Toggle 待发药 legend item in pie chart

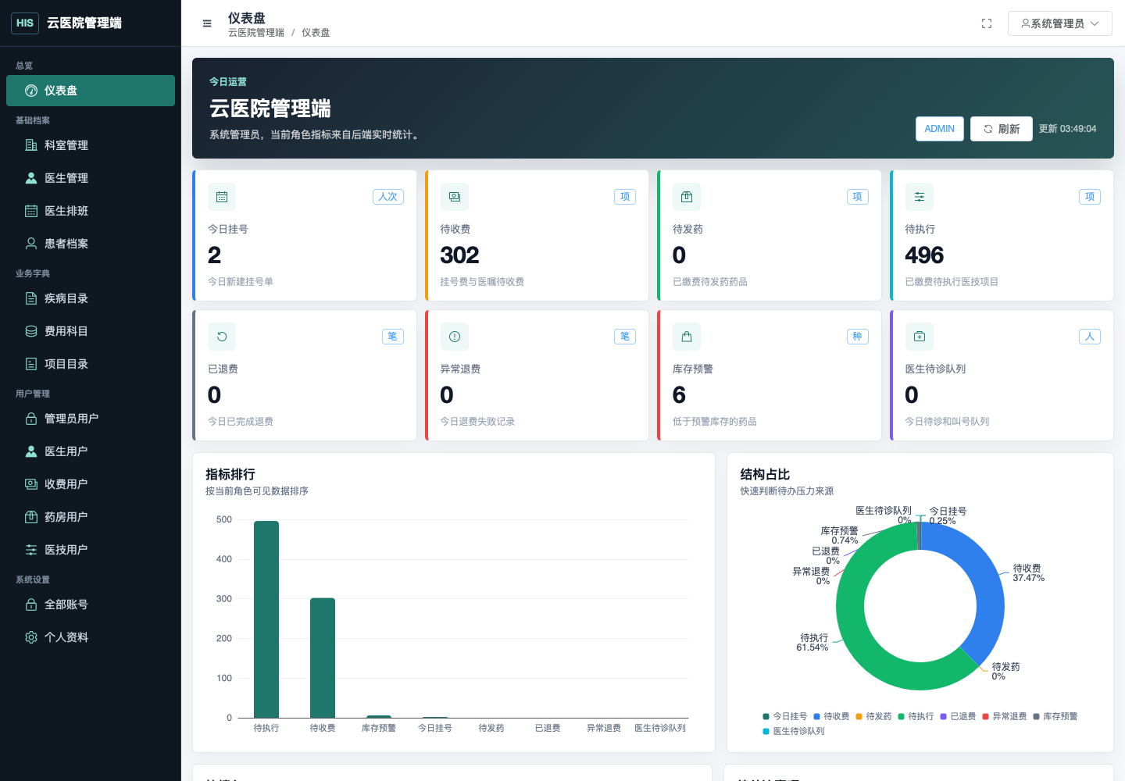click(x=873, y=716)
